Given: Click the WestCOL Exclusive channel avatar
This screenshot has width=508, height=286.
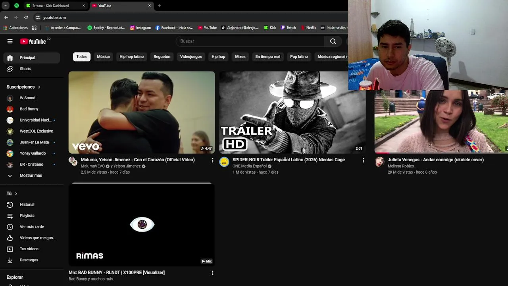Looking at the screenshot, I should [10, 131].
